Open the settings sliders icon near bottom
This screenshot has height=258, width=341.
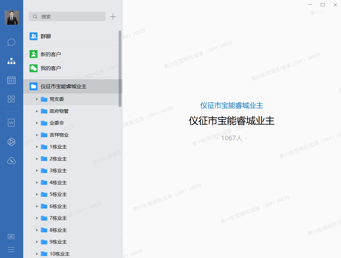11,236
